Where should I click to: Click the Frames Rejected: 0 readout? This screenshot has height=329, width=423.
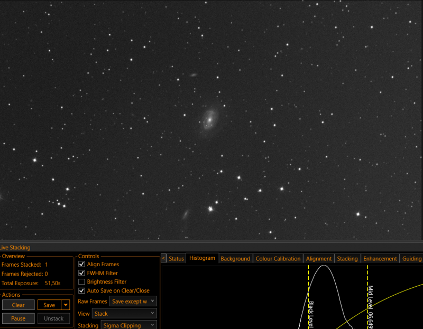tap(24, 274)
